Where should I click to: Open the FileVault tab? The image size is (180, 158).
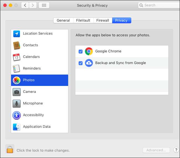[83, 20]
